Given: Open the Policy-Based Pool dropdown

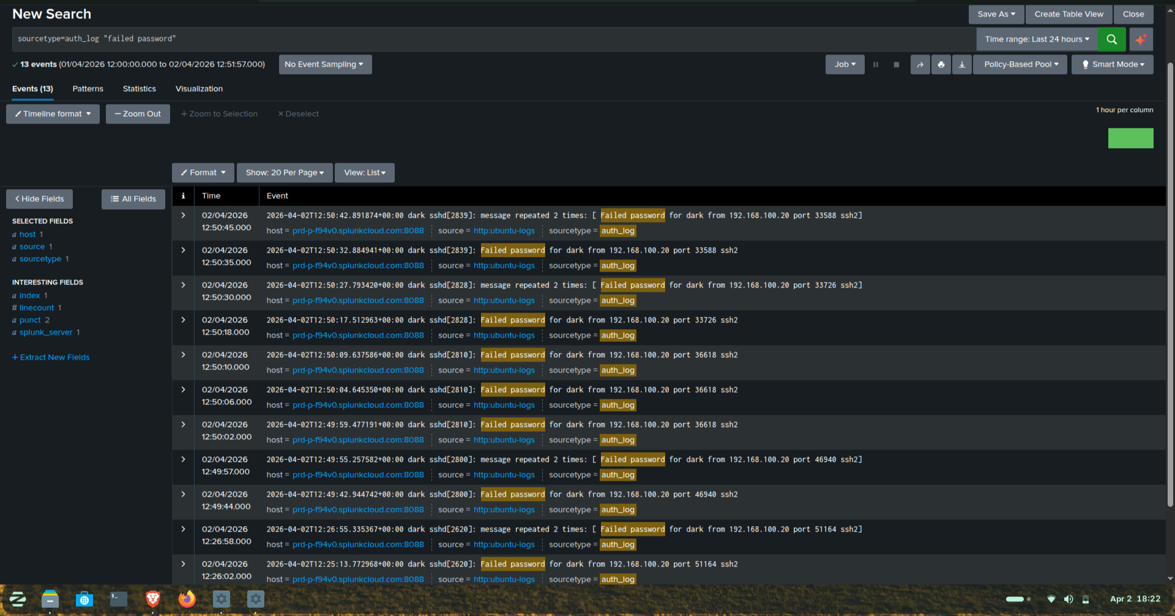Looking at the screenshot, I should click(x=1021, y=64).
